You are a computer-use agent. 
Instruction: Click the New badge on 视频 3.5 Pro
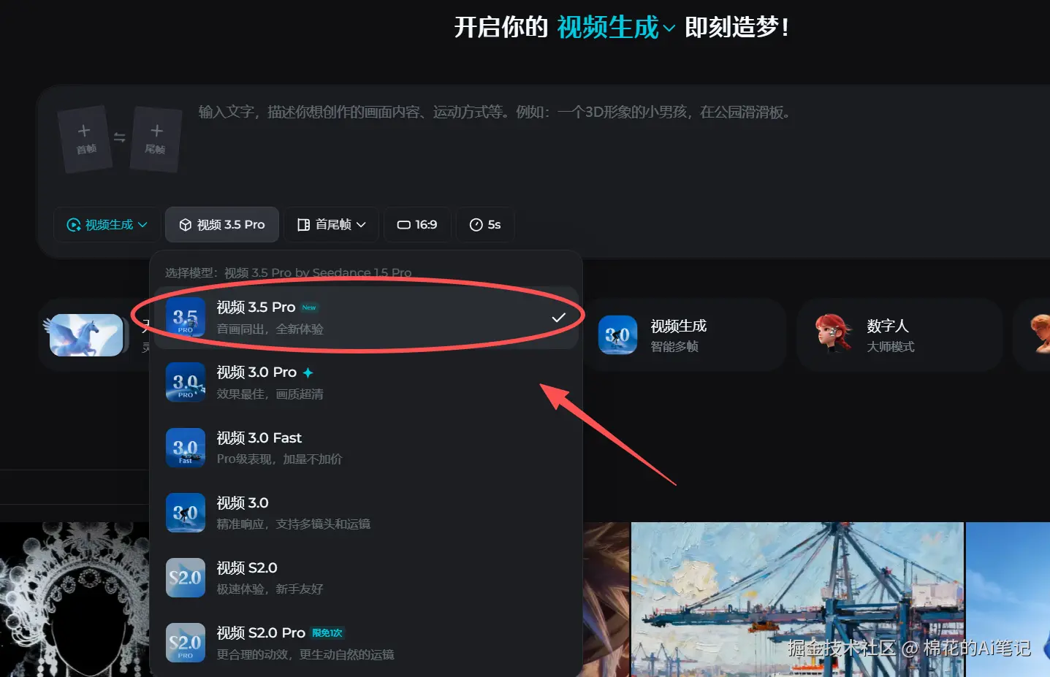(310, 307)
